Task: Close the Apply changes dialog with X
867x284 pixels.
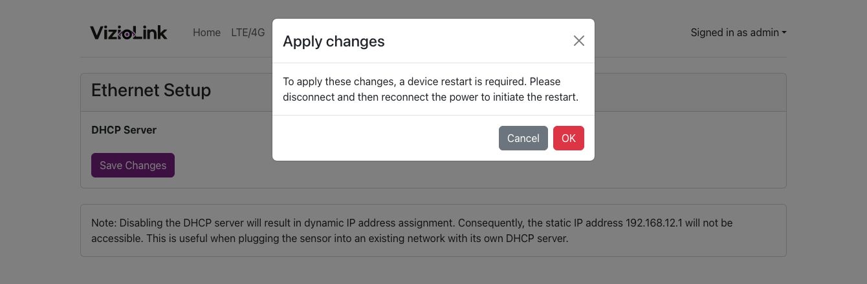Action: 578,41
